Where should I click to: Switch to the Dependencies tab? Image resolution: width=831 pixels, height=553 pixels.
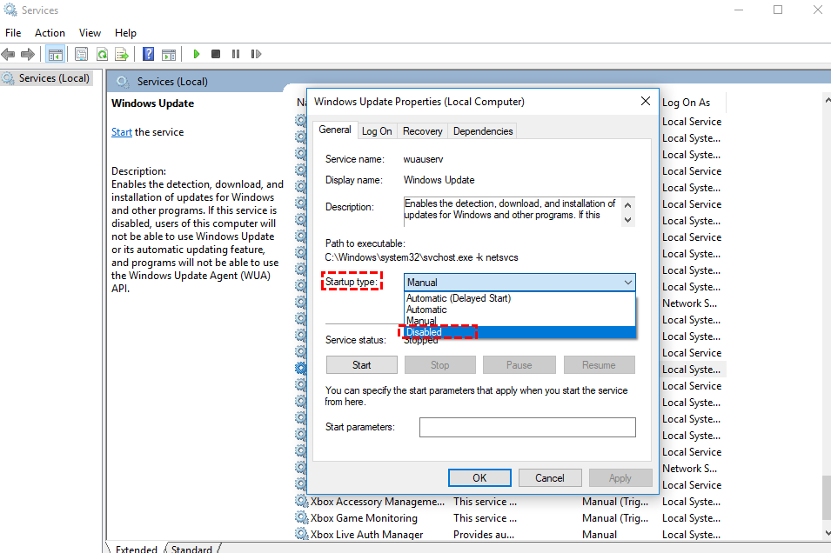coord(483,131)
